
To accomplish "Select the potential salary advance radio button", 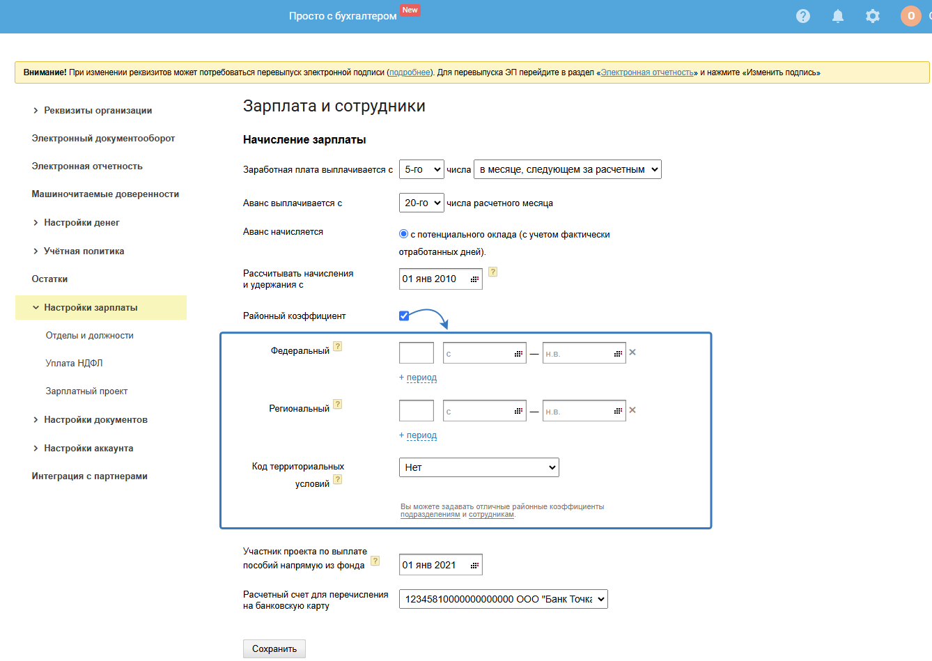I will [403, 234].
